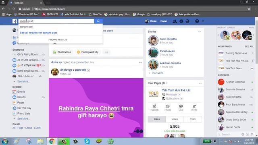The width and height of the screenshot is (258, 145).
Task: Open feed post options ellipsis menu
Action: [140, 63]
